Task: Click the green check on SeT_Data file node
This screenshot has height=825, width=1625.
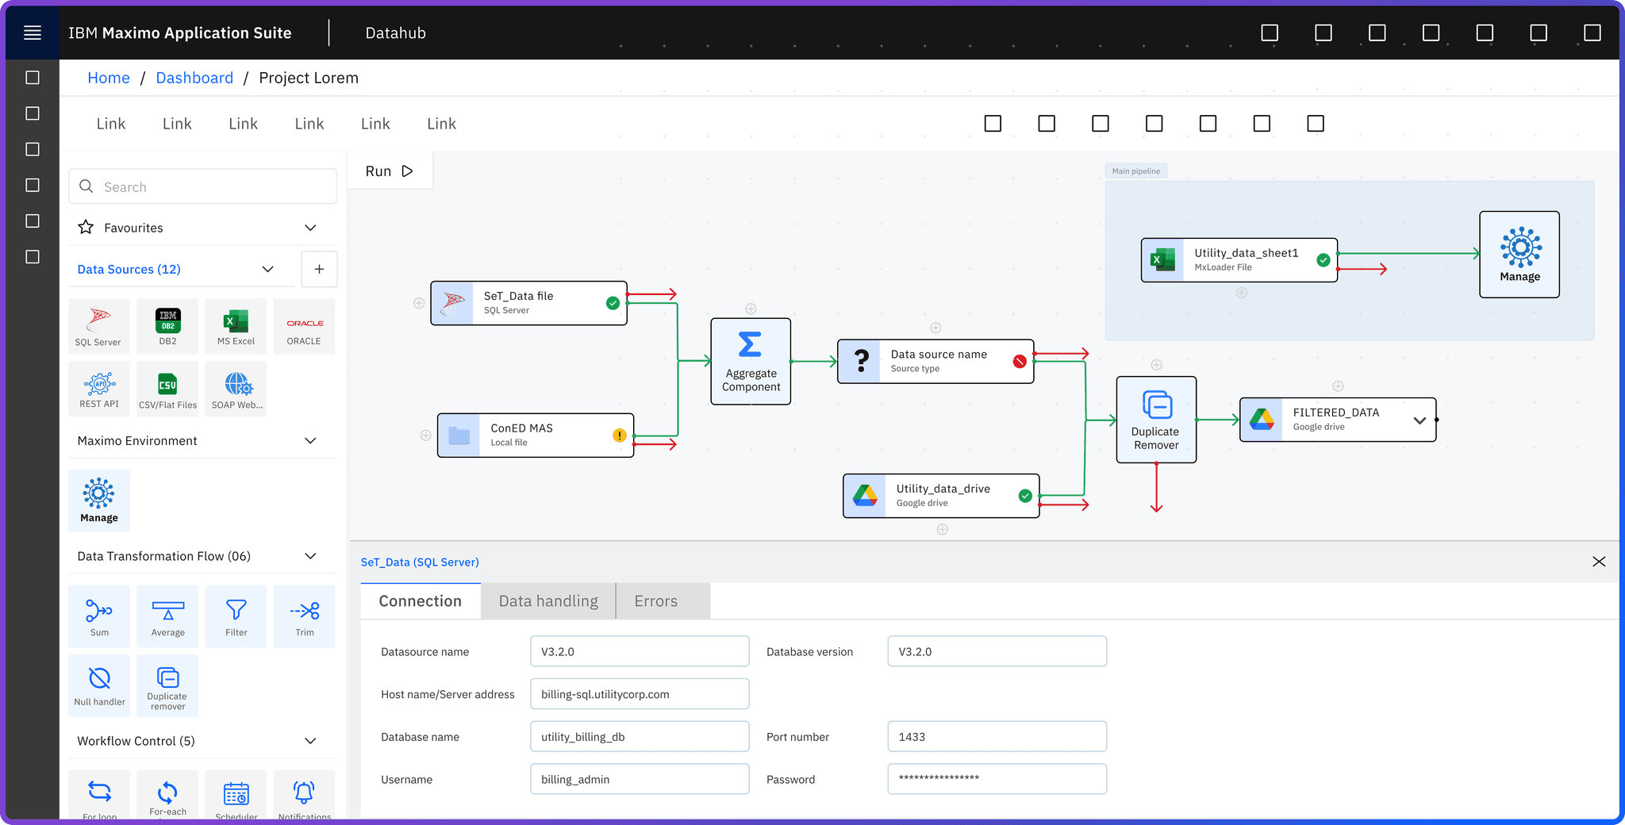Action: pyautogui.click(x=613, y=303)
